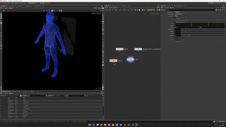The image size is (226, 127).
Task: Click the Group filter field in spreadsheet
Action: coord(38,96)
